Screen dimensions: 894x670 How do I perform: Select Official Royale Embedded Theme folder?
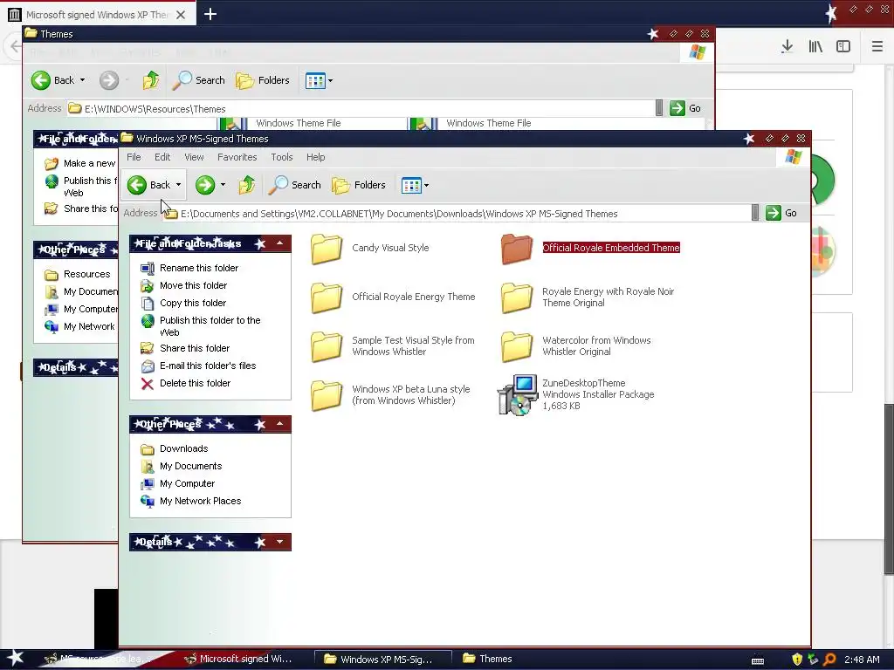click(x=590, y=249)
